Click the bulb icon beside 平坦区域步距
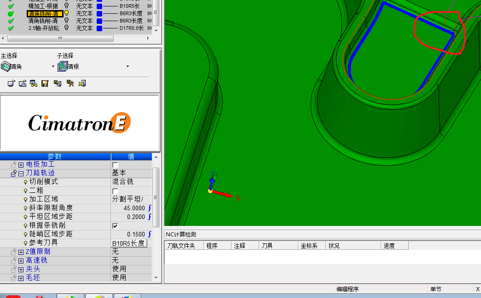 pyautogui.click(x=25, y=217)
